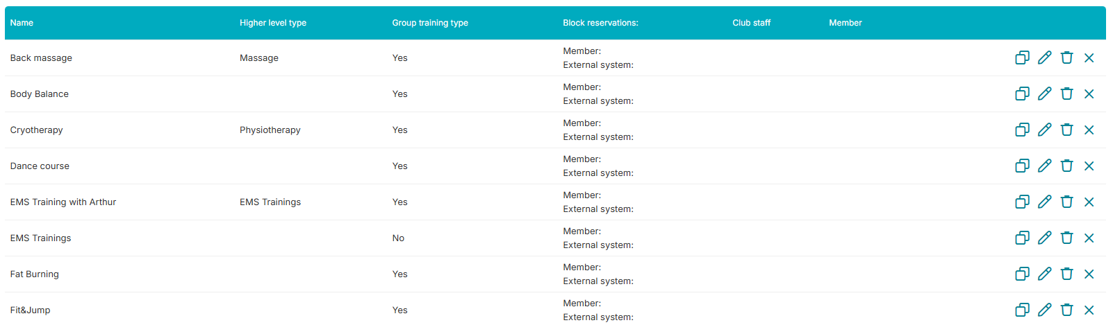
Task: Open pencil editor for Dance course
Action: (1044, 166)
